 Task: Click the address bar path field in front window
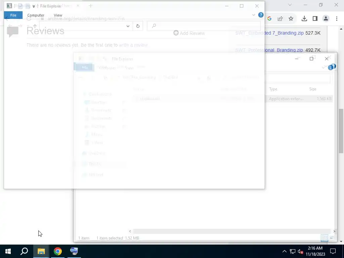tap(83, 26)
